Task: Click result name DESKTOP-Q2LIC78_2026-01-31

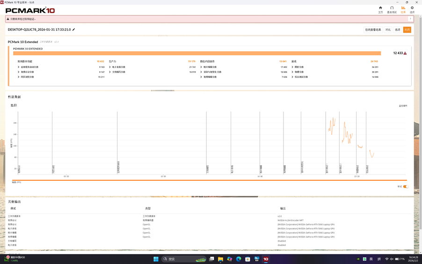Action: (39, 29)
